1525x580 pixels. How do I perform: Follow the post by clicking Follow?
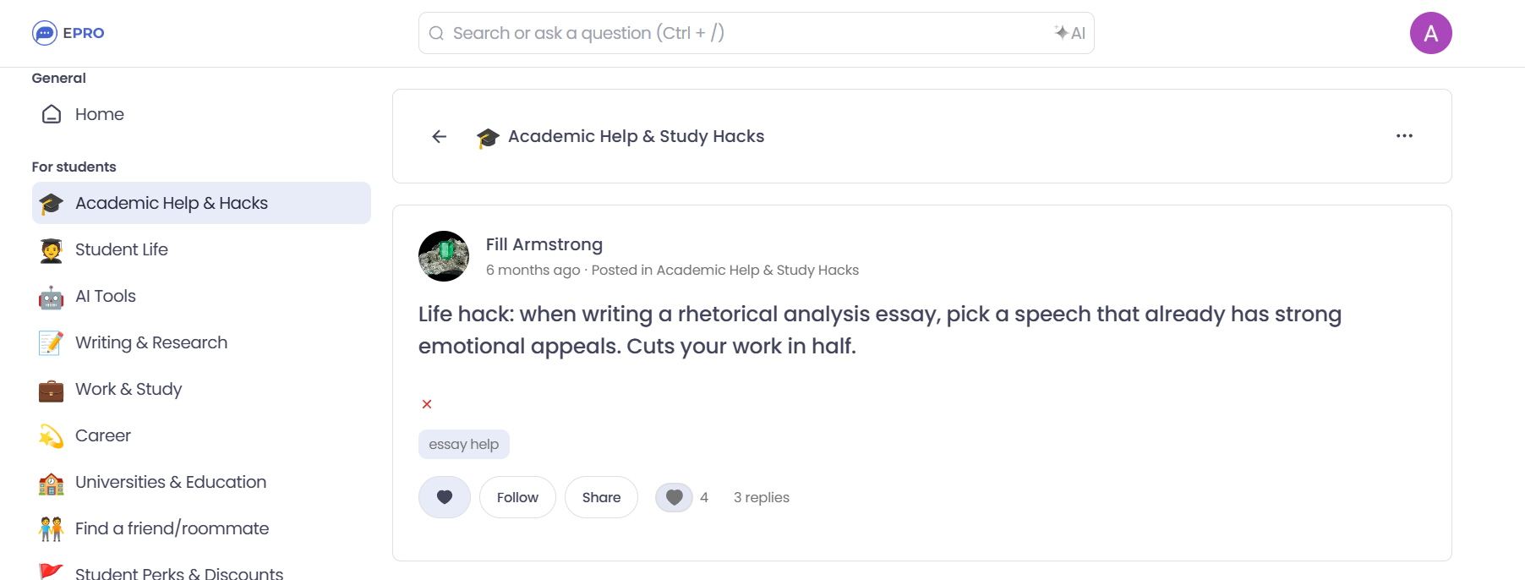[517, 497]
